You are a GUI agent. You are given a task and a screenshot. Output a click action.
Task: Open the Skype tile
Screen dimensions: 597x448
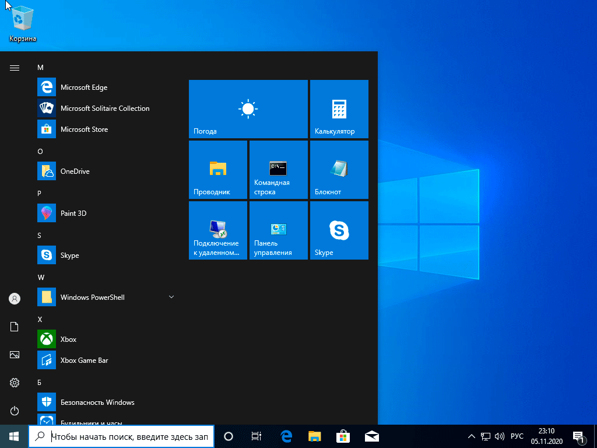[x=339, y=230]
